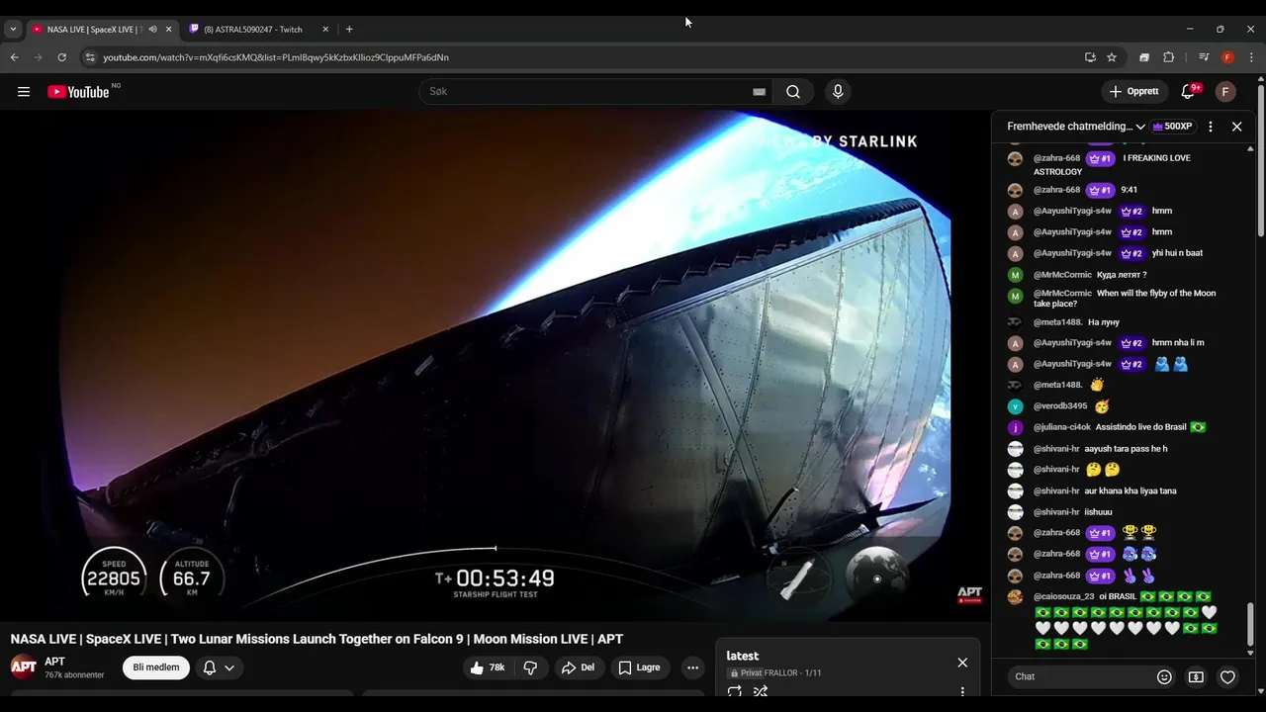Viewport: 1266px width, 712px height.
Task: Close the Twitch tab
Action: (325, 29)
